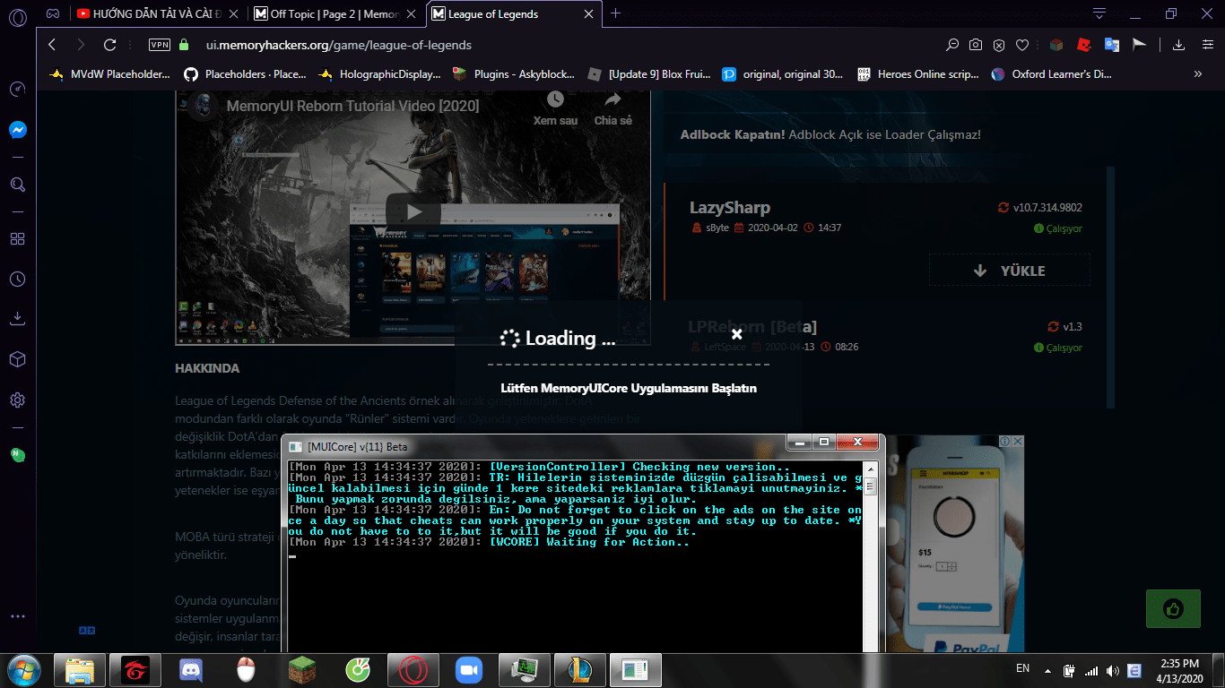This screenshot has height=688, width=1225.
Task: Open the Plugins - Askyblock bookmark
Action: 515,74
